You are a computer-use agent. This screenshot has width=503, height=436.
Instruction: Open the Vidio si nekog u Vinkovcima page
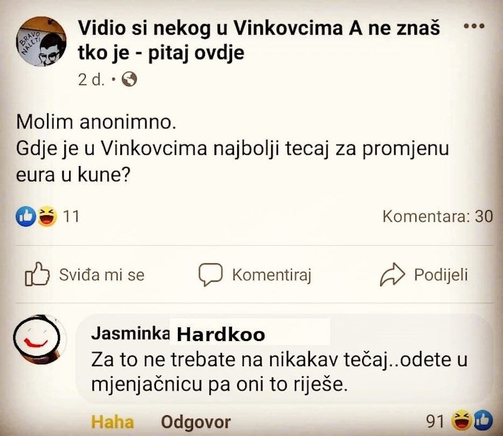pyautogui.click(x=259, y=41)
